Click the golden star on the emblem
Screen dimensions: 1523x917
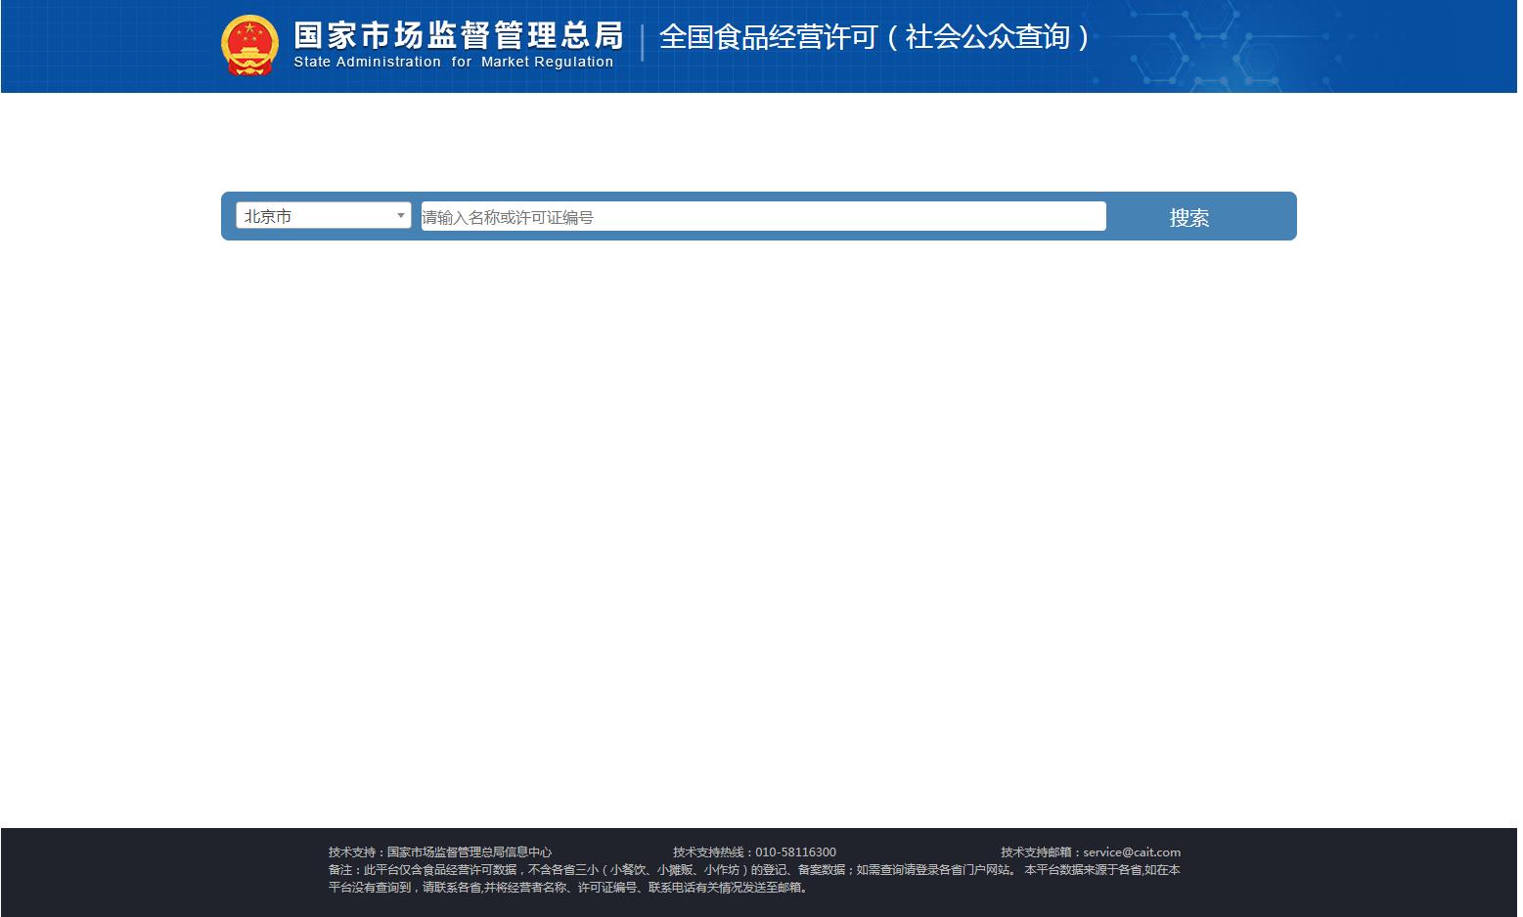(250, 27)
